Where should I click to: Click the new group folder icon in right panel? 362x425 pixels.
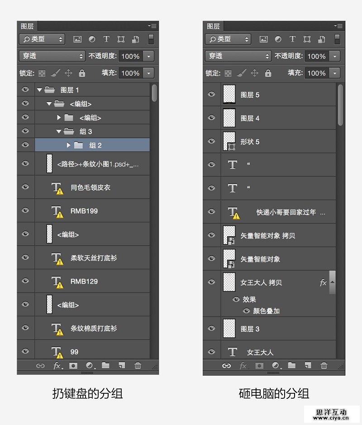[x=291, y=366]
